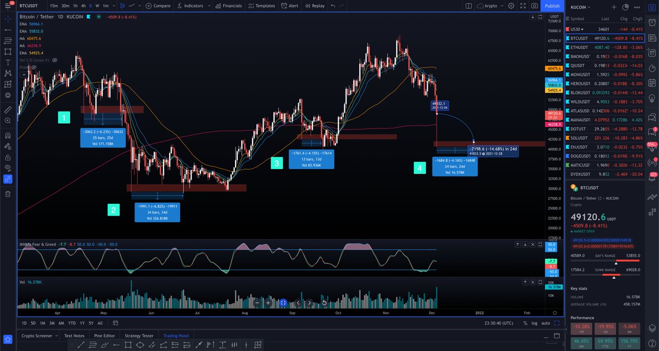Viewport: 659px width, 351px height.
Task: Open chart settings gear
Action: (x=511, y=6)
